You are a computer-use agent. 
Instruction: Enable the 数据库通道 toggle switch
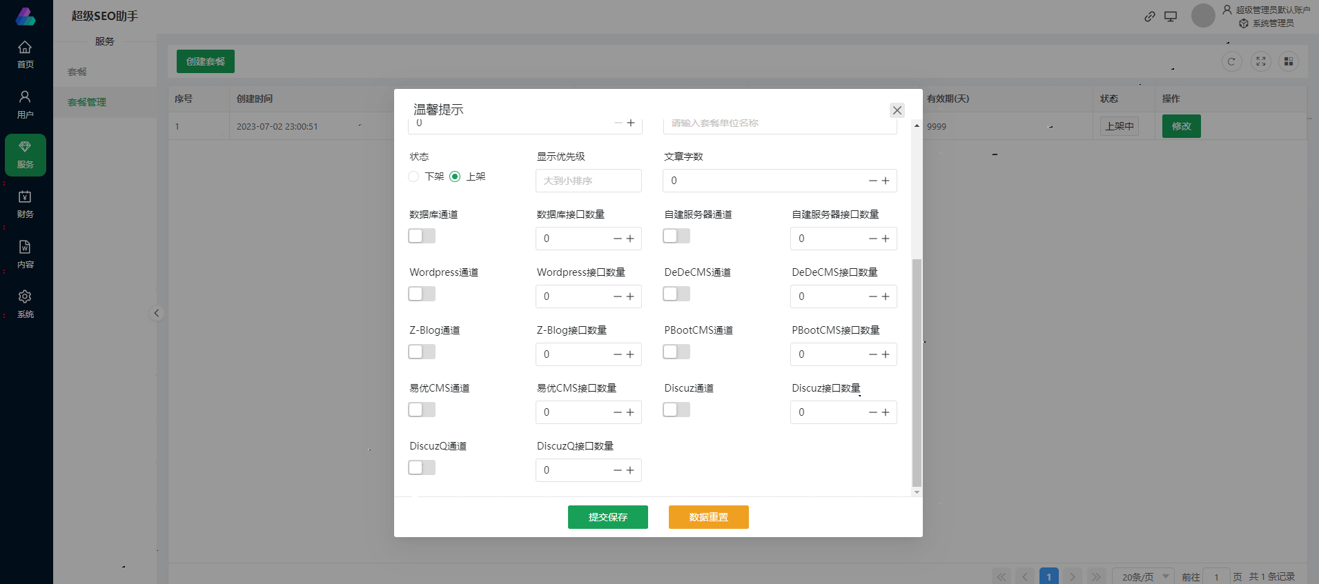(422, 236)
